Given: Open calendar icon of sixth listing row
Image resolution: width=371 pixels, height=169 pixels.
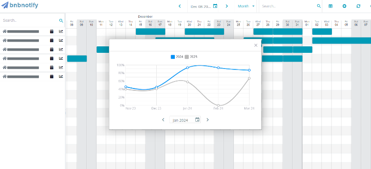Looking at the screenshot, I should pyautogui.click(x=52, y=76).
